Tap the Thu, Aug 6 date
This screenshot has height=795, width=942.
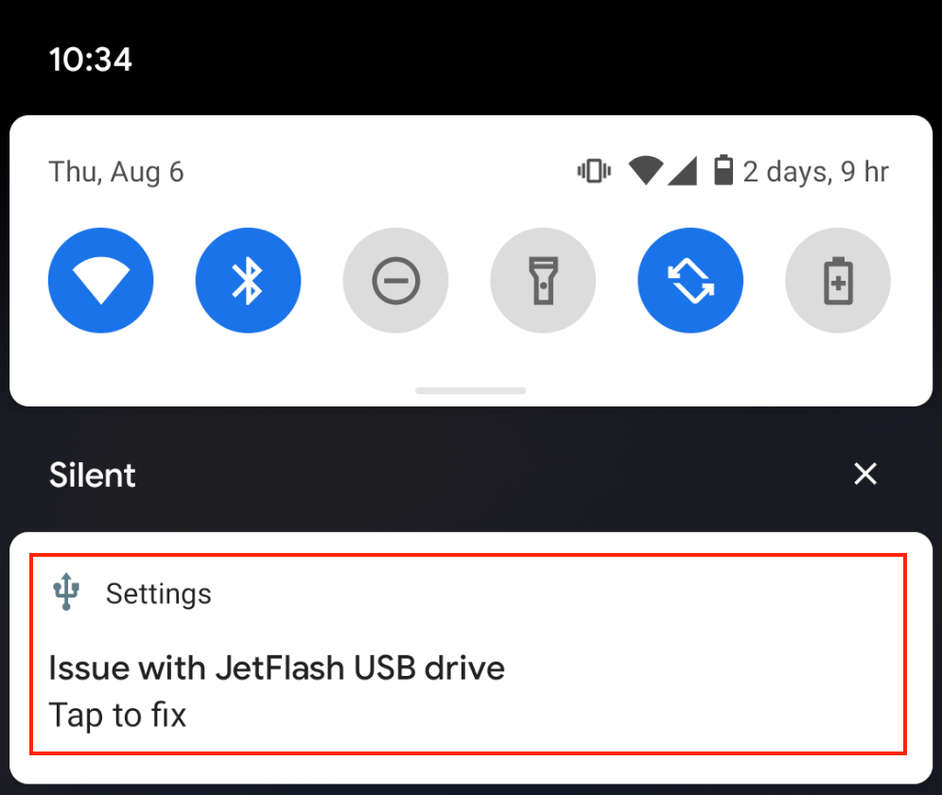point(116,172)
